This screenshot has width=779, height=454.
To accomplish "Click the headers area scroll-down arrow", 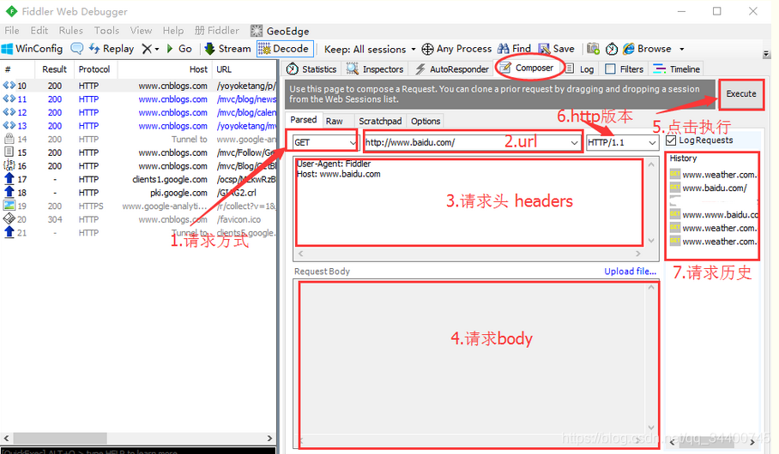I will click(x=651, y=242).
